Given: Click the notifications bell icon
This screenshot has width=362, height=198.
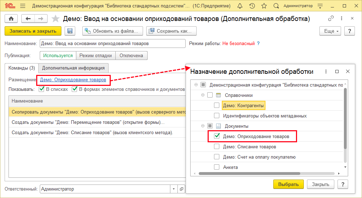Looking at the screenshot, I should pyautogui.click(x=240, y=6).
